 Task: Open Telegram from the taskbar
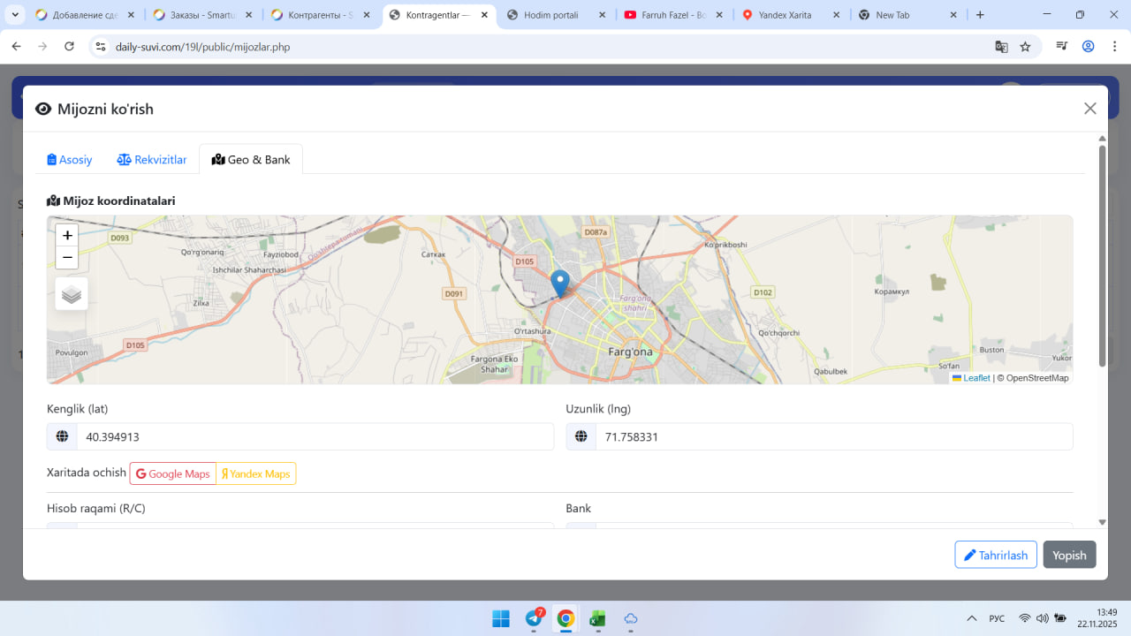(534, 618)
